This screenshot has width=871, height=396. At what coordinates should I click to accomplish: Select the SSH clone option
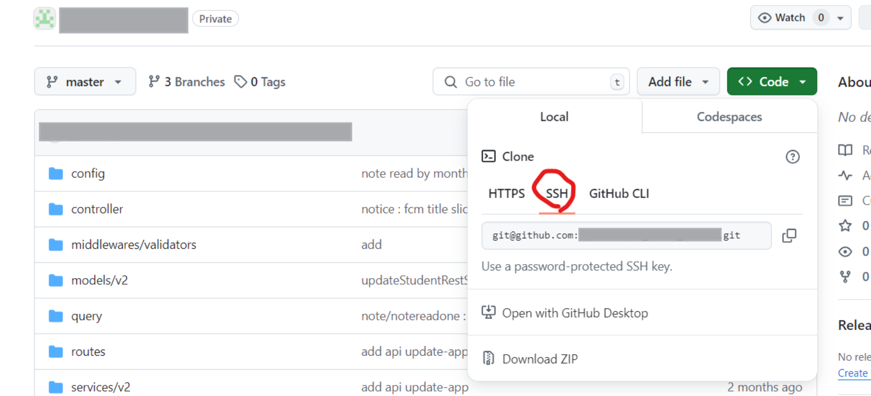(x=557, y=194)
